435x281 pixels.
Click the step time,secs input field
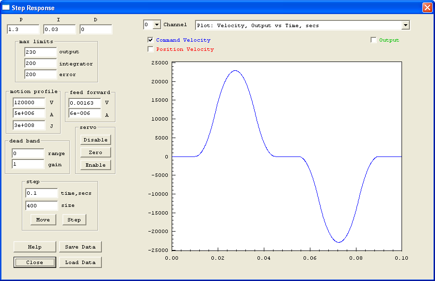pyautogui.click(x=41, y=193)
